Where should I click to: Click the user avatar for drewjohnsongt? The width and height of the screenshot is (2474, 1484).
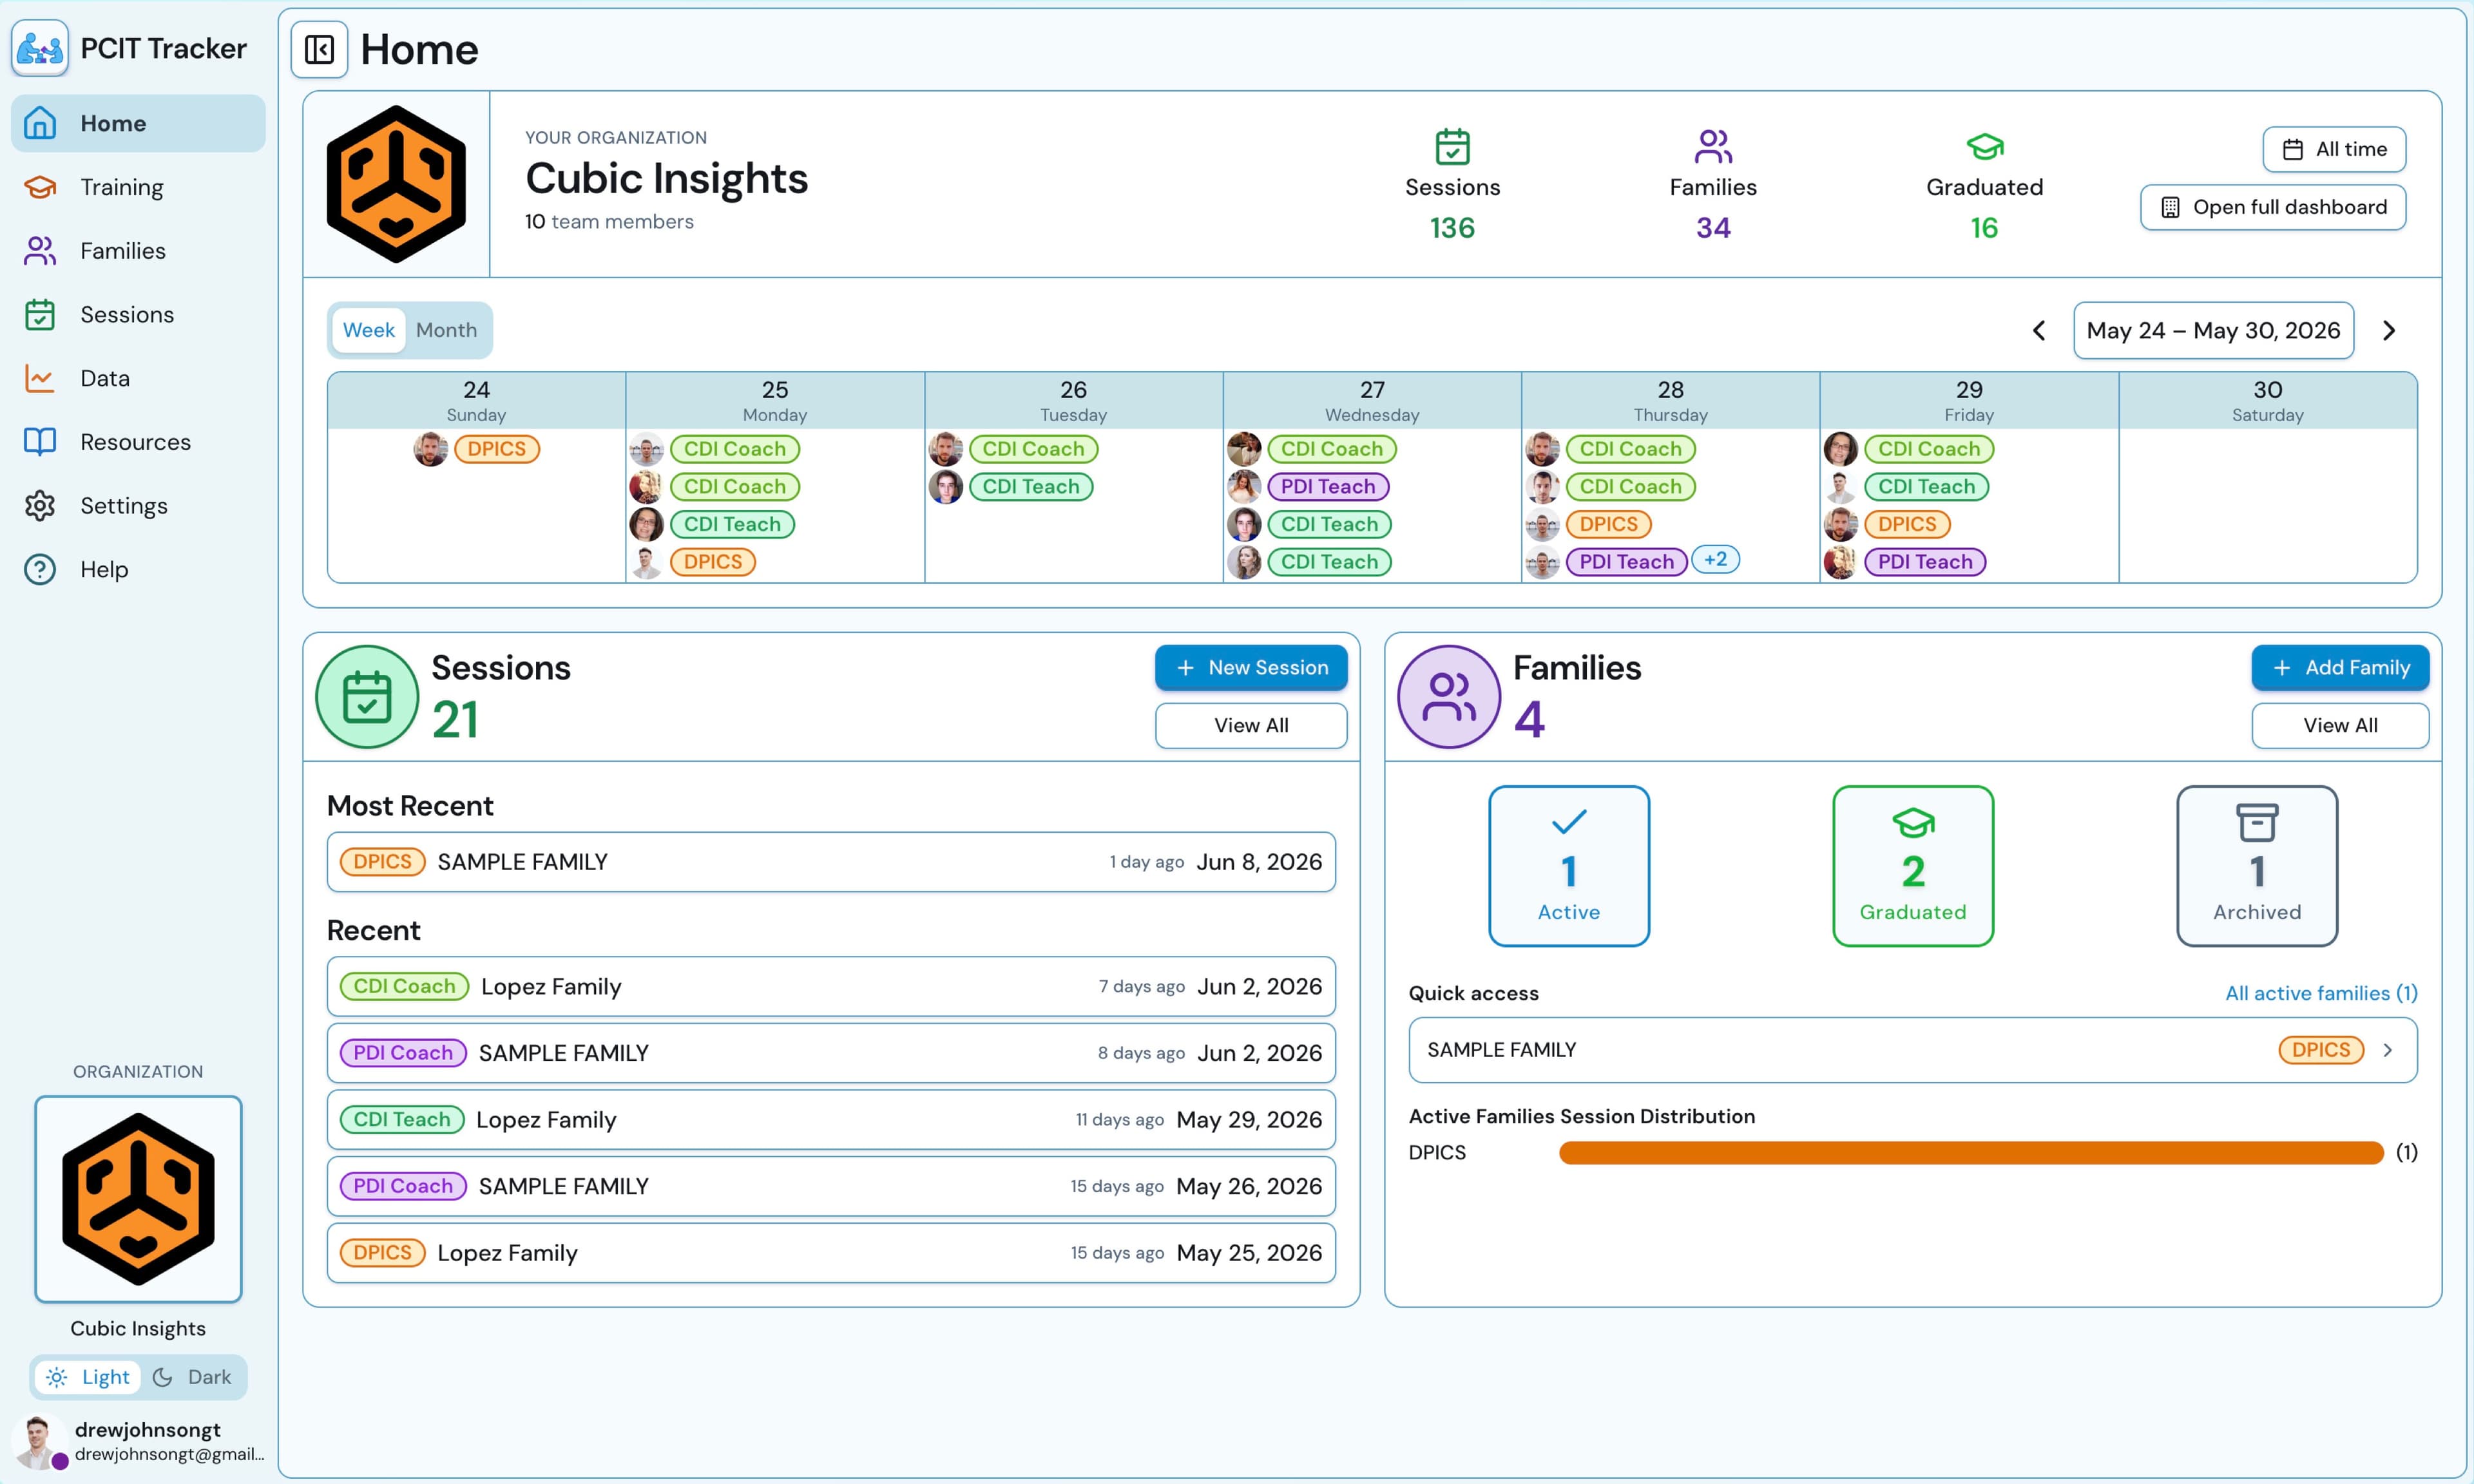click(38, 1441)
